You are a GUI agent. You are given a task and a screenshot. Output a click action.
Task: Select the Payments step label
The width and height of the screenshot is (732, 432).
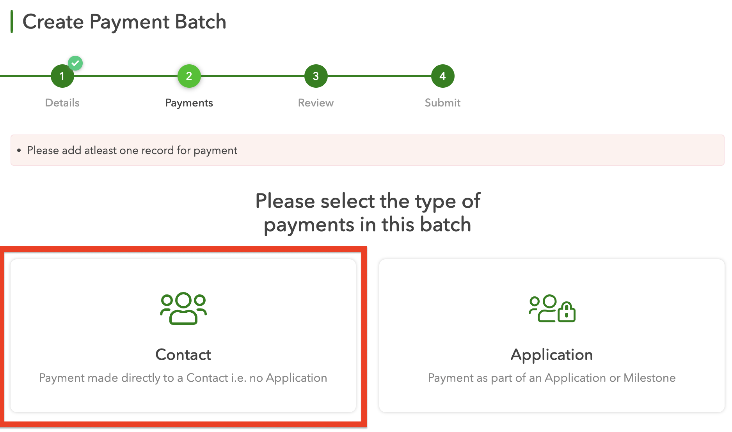click(x=189, y=103)
